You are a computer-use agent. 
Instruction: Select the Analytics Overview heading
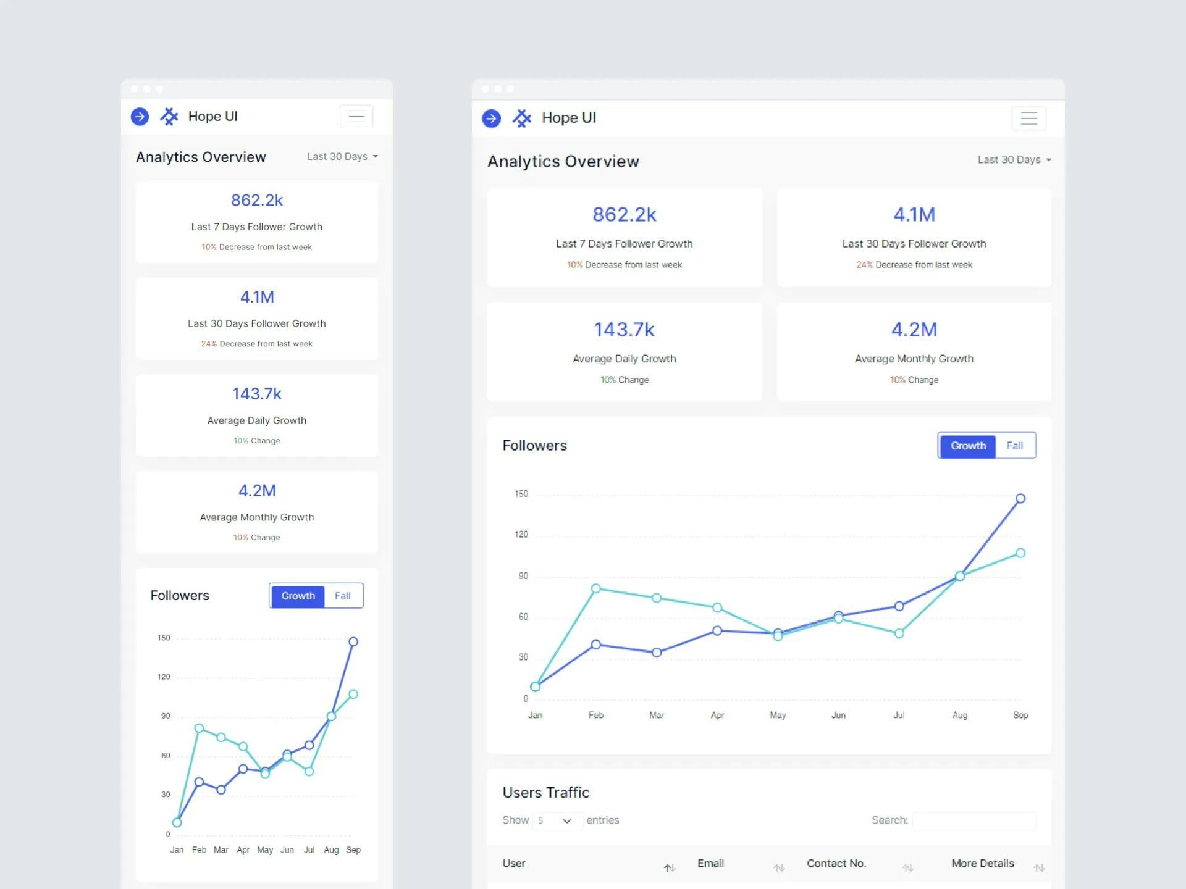pos(563,161)
